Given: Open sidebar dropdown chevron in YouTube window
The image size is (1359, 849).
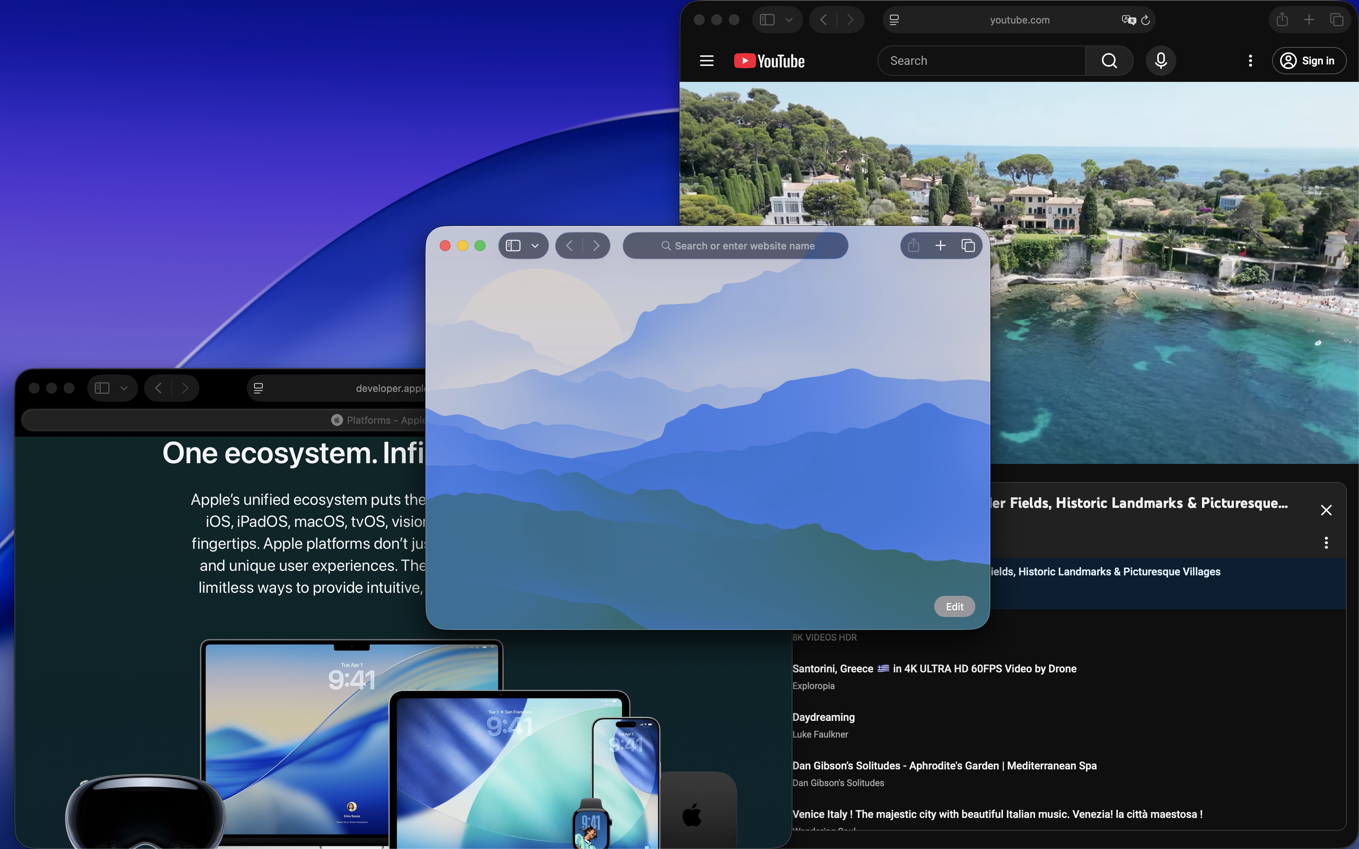Looking at the screenshot, I should 789,20.
